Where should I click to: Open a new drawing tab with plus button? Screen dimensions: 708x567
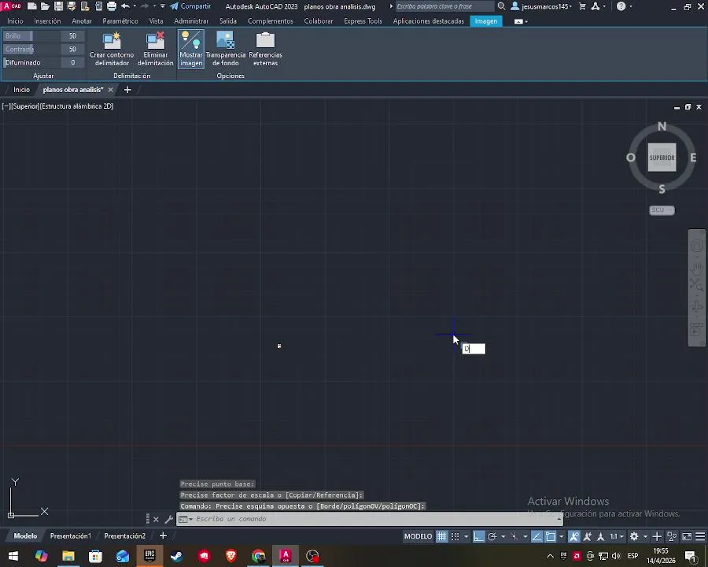click(127, 90)
